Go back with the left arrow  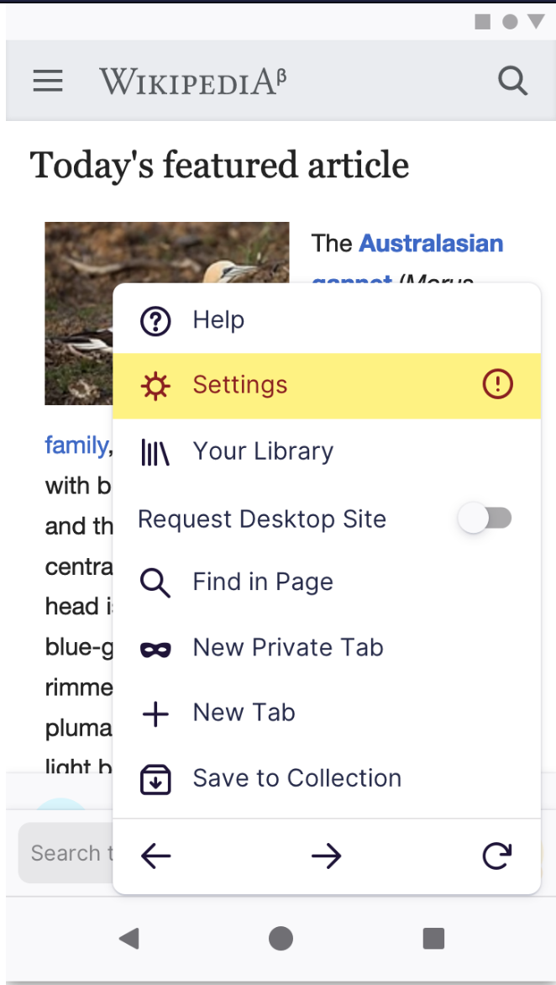[156, 856]
